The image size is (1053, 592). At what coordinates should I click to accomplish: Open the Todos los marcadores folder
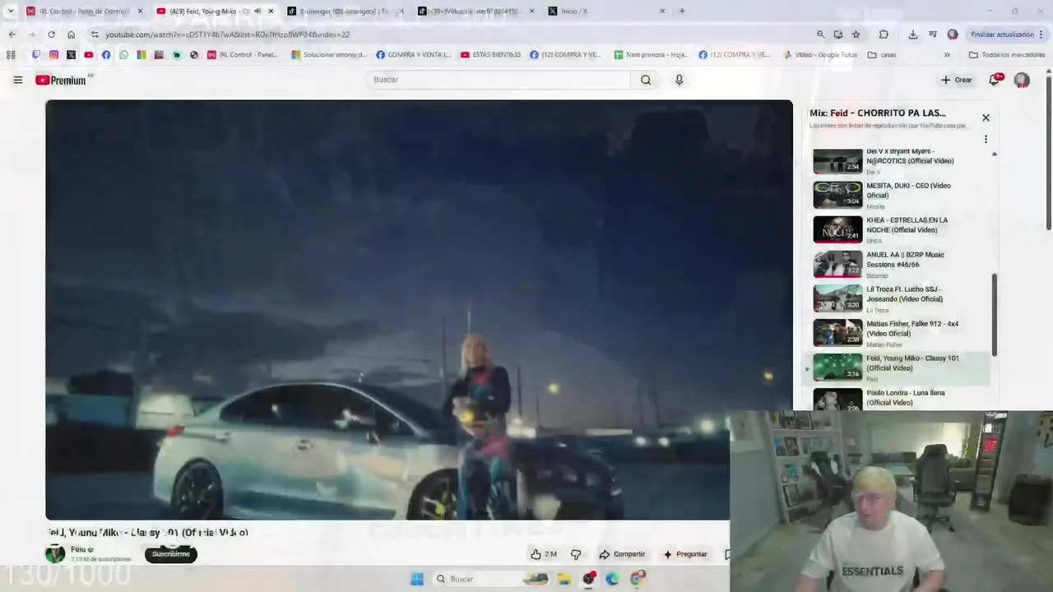(1007, 55)
